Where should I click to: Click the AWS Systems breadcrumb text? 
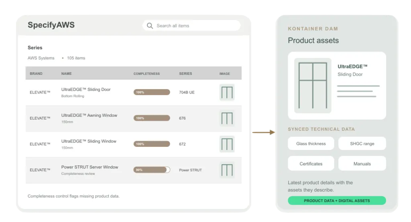[41, 58]
